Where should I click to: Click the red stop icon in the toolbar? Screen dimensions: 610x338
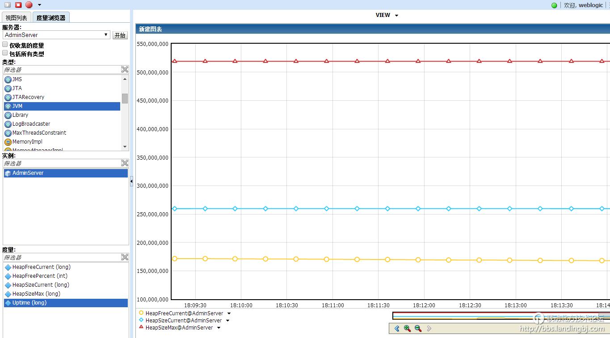18,5
